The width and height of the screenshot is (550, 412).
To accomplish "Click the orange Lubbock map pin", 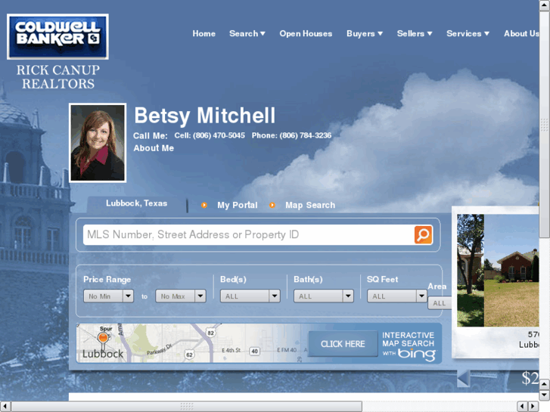I will (x=103, y=338).
